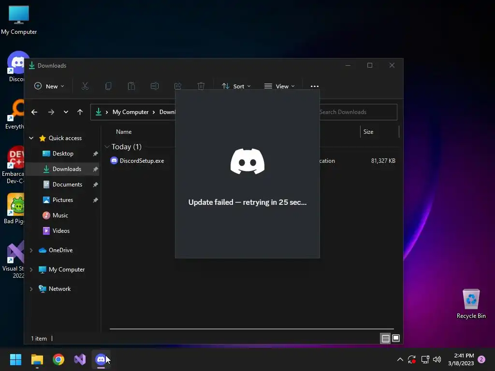Click the New button in Downloads toolbar
This screenshot has height=371, width=495.
point(49,86)
